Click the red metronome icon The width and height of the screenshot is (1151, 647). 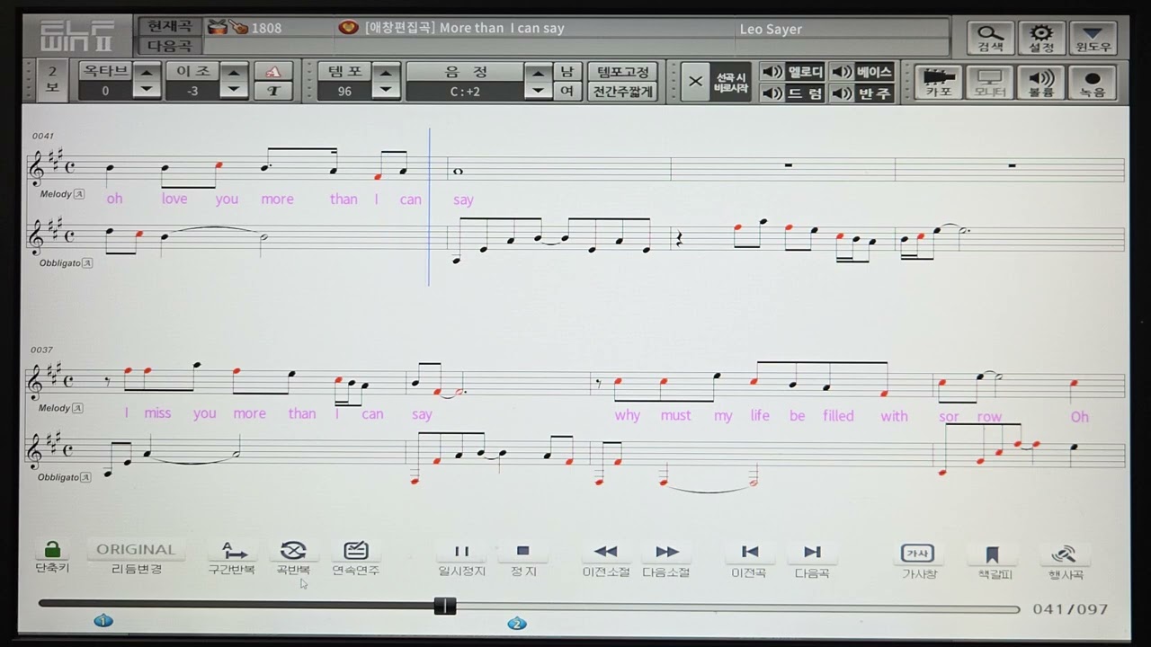click(273, 72)
